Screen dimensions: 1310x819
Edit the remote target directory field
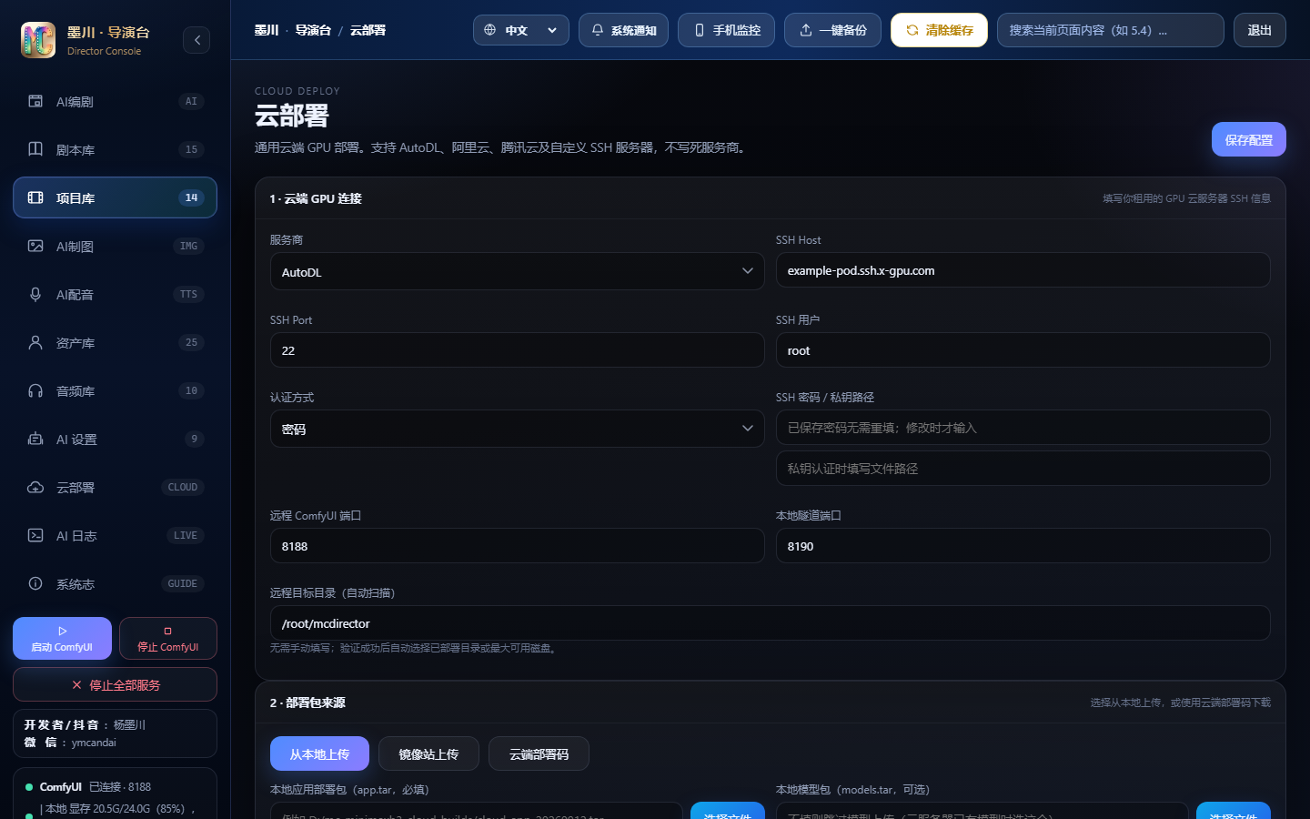tap(770, 623)
